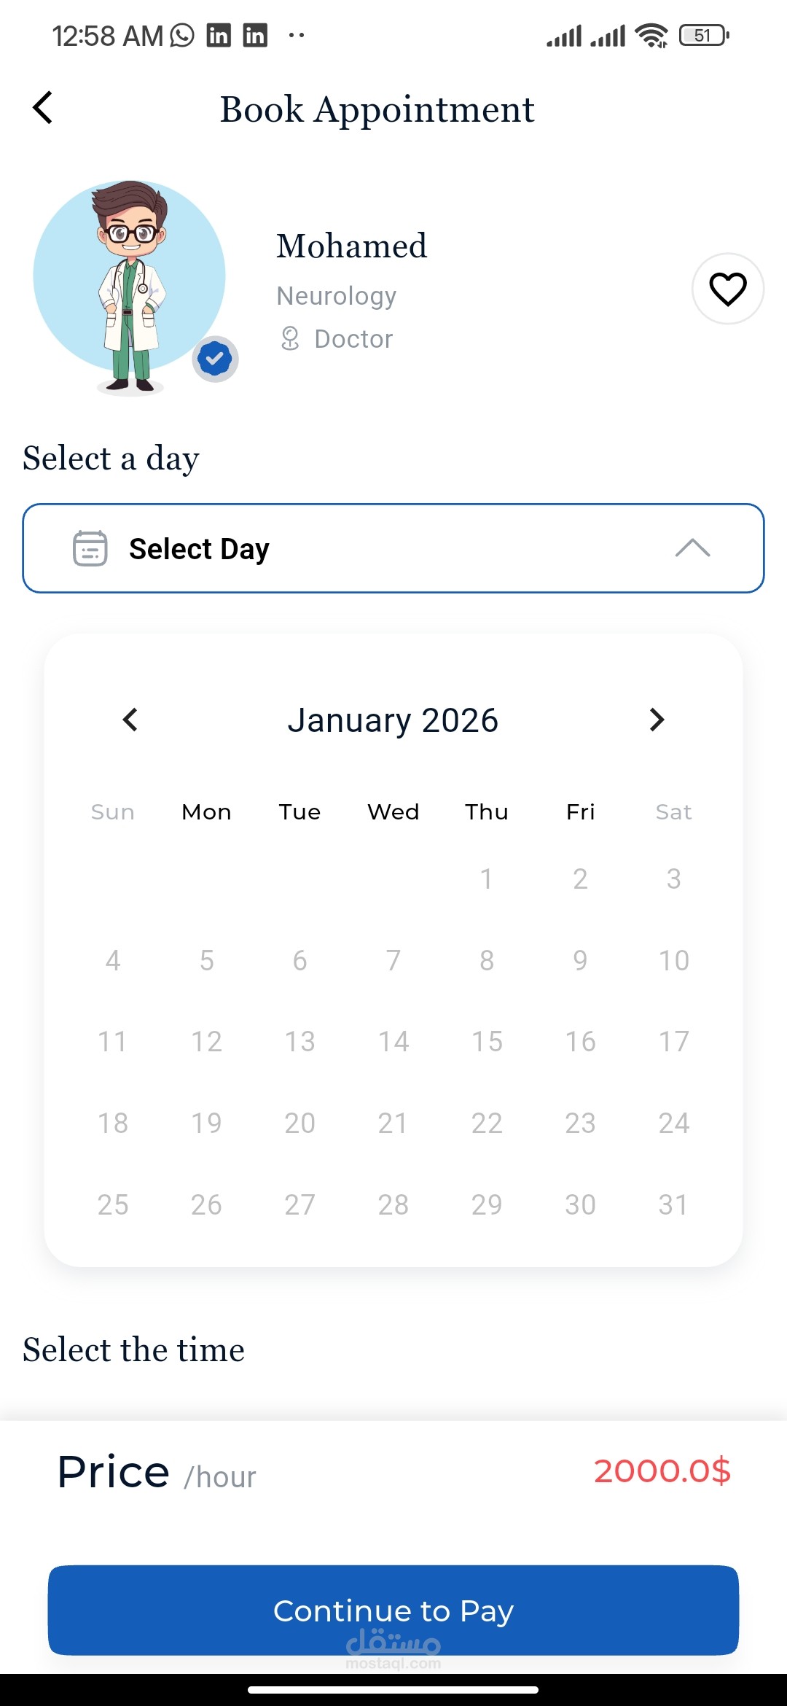Tap the Wi-Fi status icon

[x=651, y=35]
